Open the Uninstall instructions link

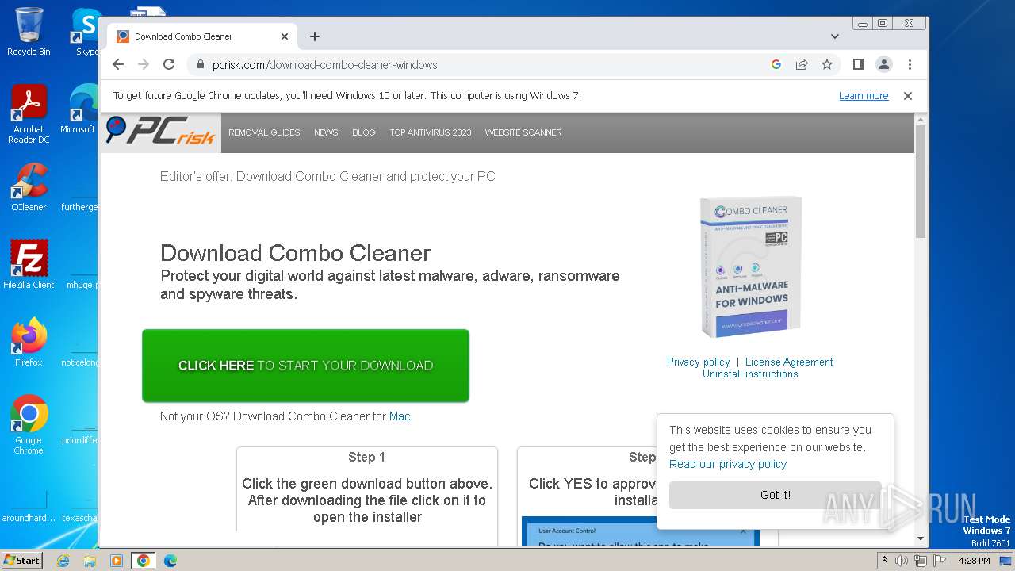click(750, 374)
